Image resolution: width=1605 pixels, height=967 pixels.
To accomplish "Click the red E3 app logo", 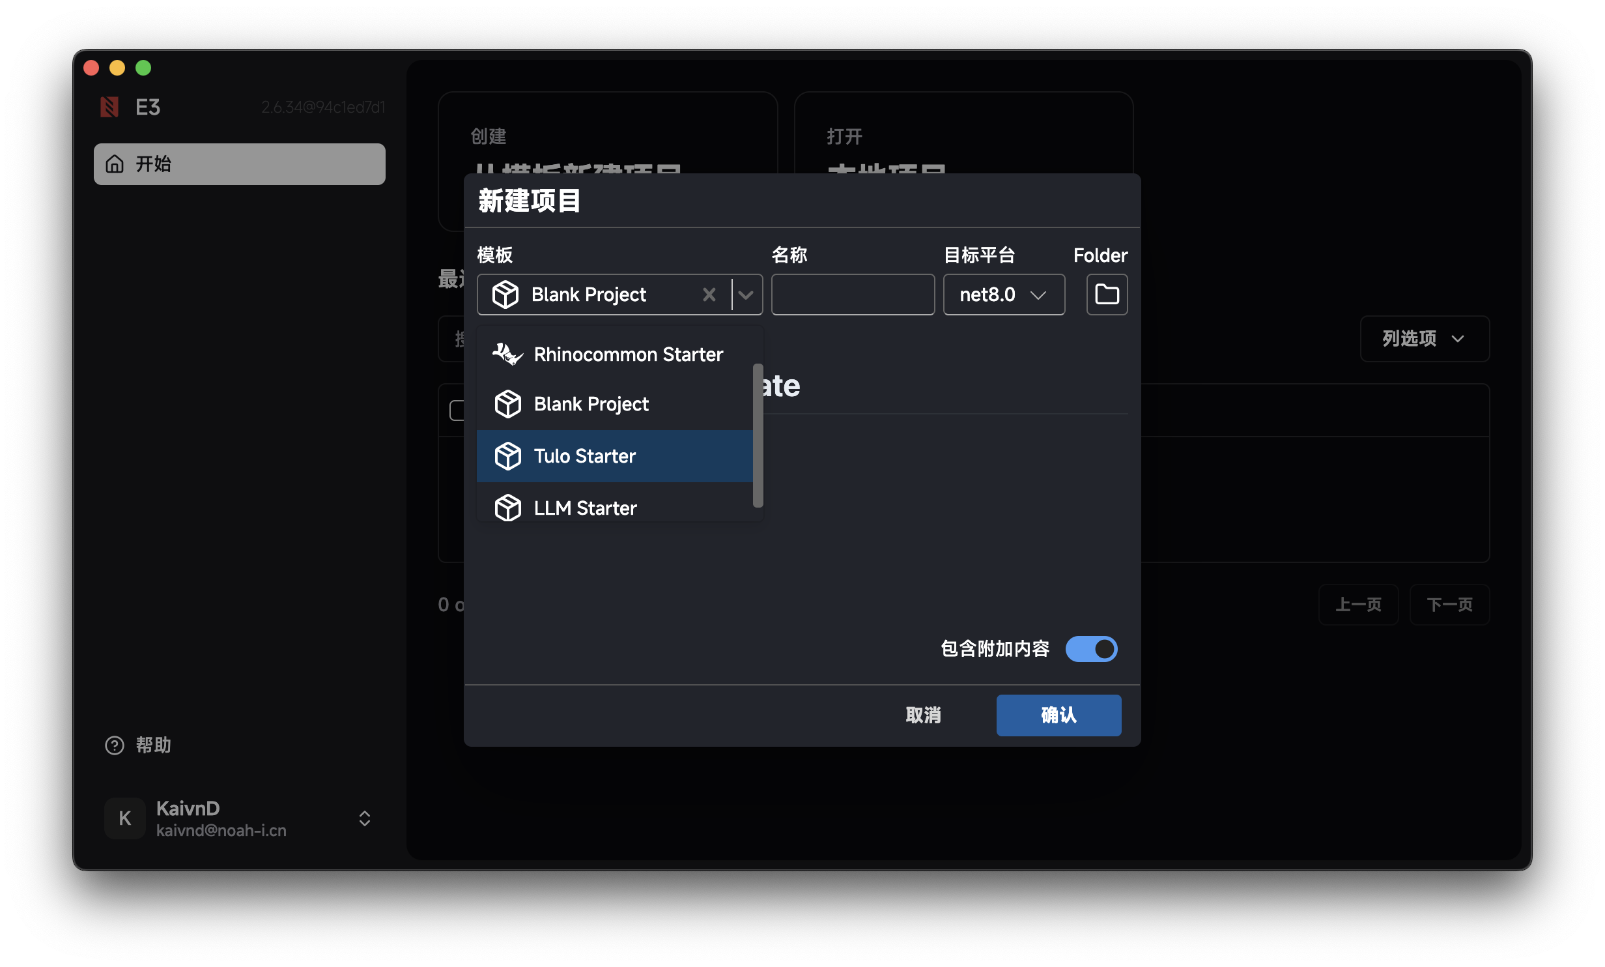I will [108, 106].
